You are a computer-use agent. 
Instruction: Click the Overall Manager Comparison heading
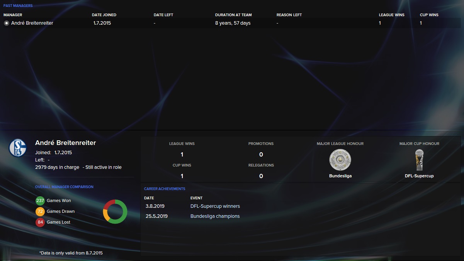(x=64, y=187)
